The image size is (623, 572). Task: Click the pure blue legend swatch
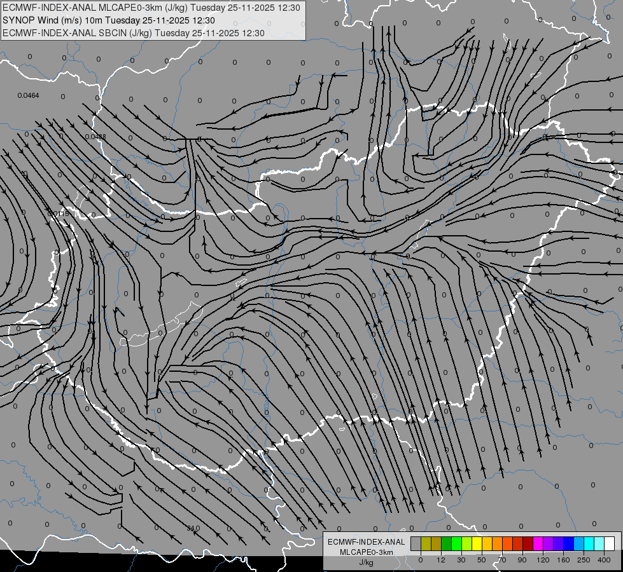[569, 543]
